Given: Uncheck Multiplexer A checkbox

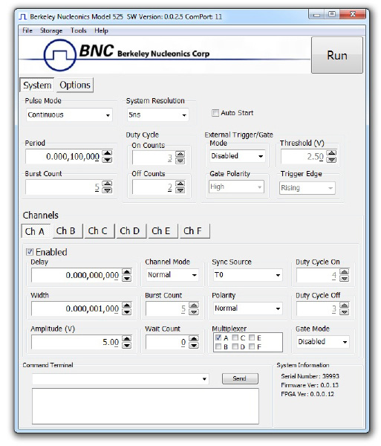Looking at the screenshot, I should pos(218,337).
